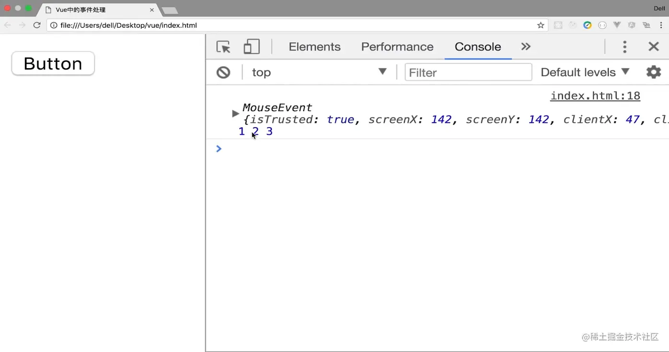Expand the MouseEvent object
Image resolution: width=669 pixels, height=352 pixels.
[235, 114]
